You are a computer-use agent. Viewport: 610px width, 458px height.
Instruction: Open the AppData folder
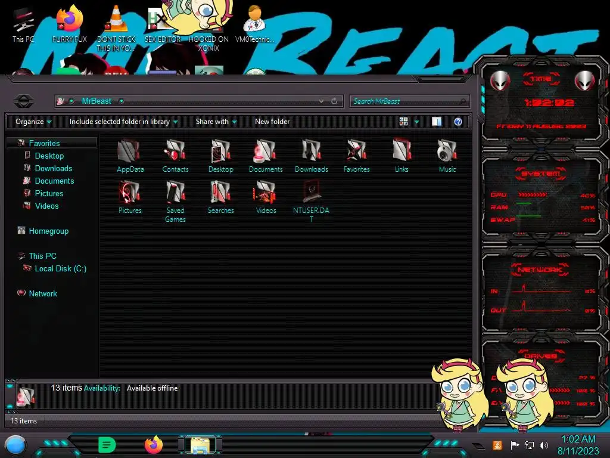130,156
